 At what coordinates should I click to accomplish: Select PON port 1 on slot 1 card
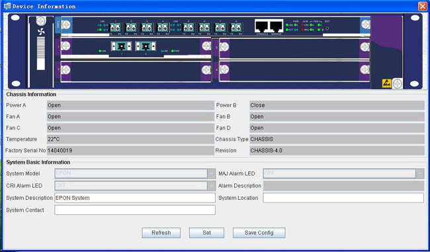coord(121,46)
